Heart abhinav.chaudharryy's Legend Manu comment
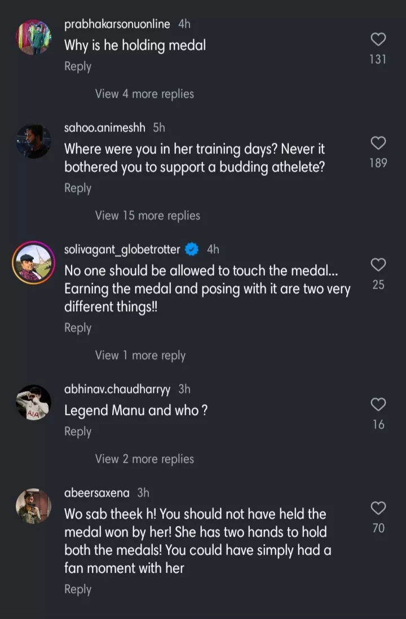The height and width of the screenshot is (619, 406). pyautogui.click(x=378, y=404)
